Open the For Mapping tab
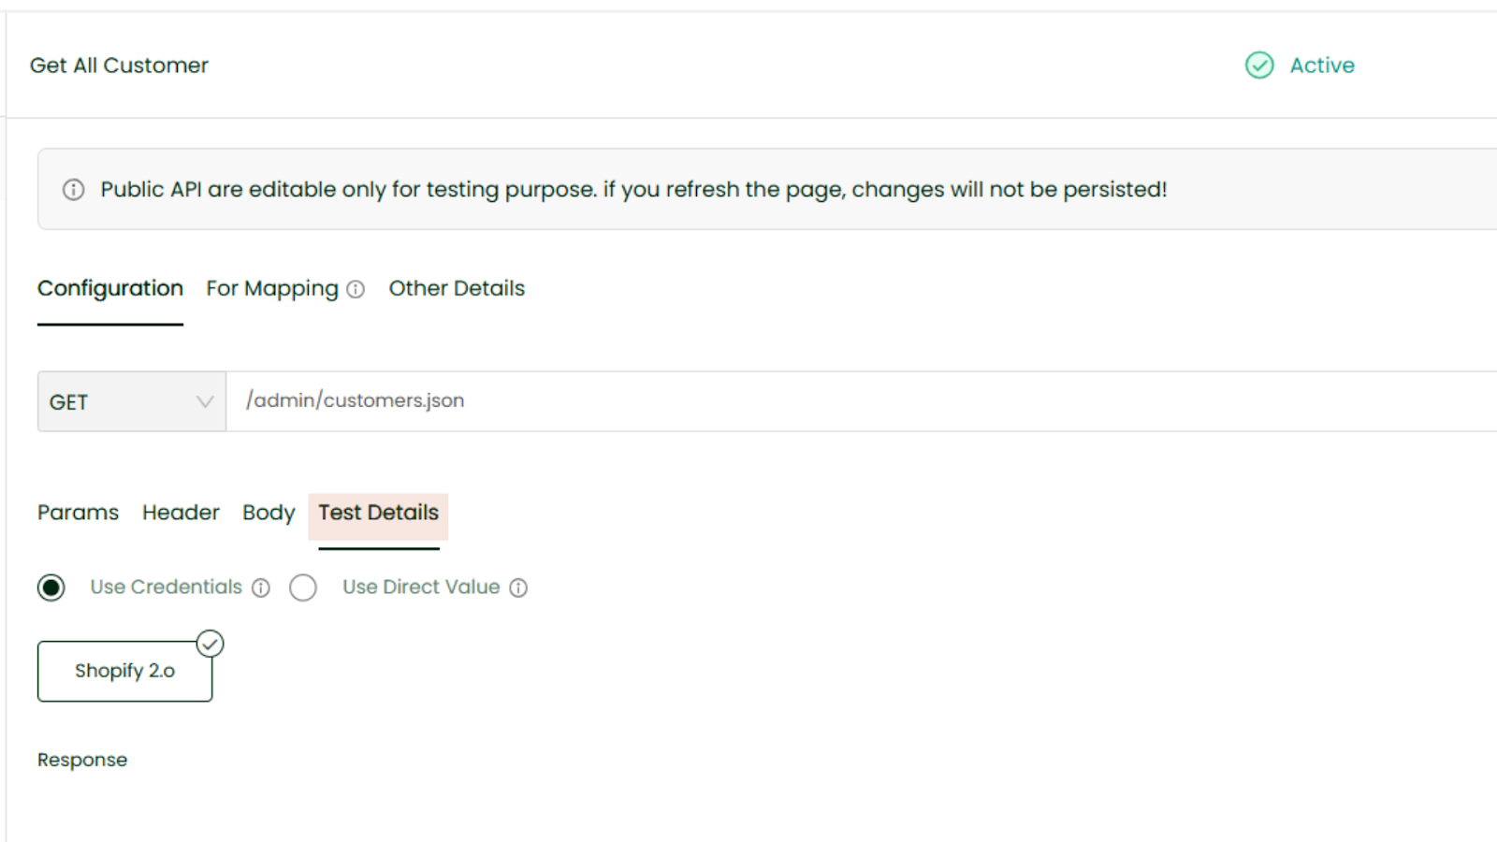1497x842 pixels. click(x=272, y=288)
